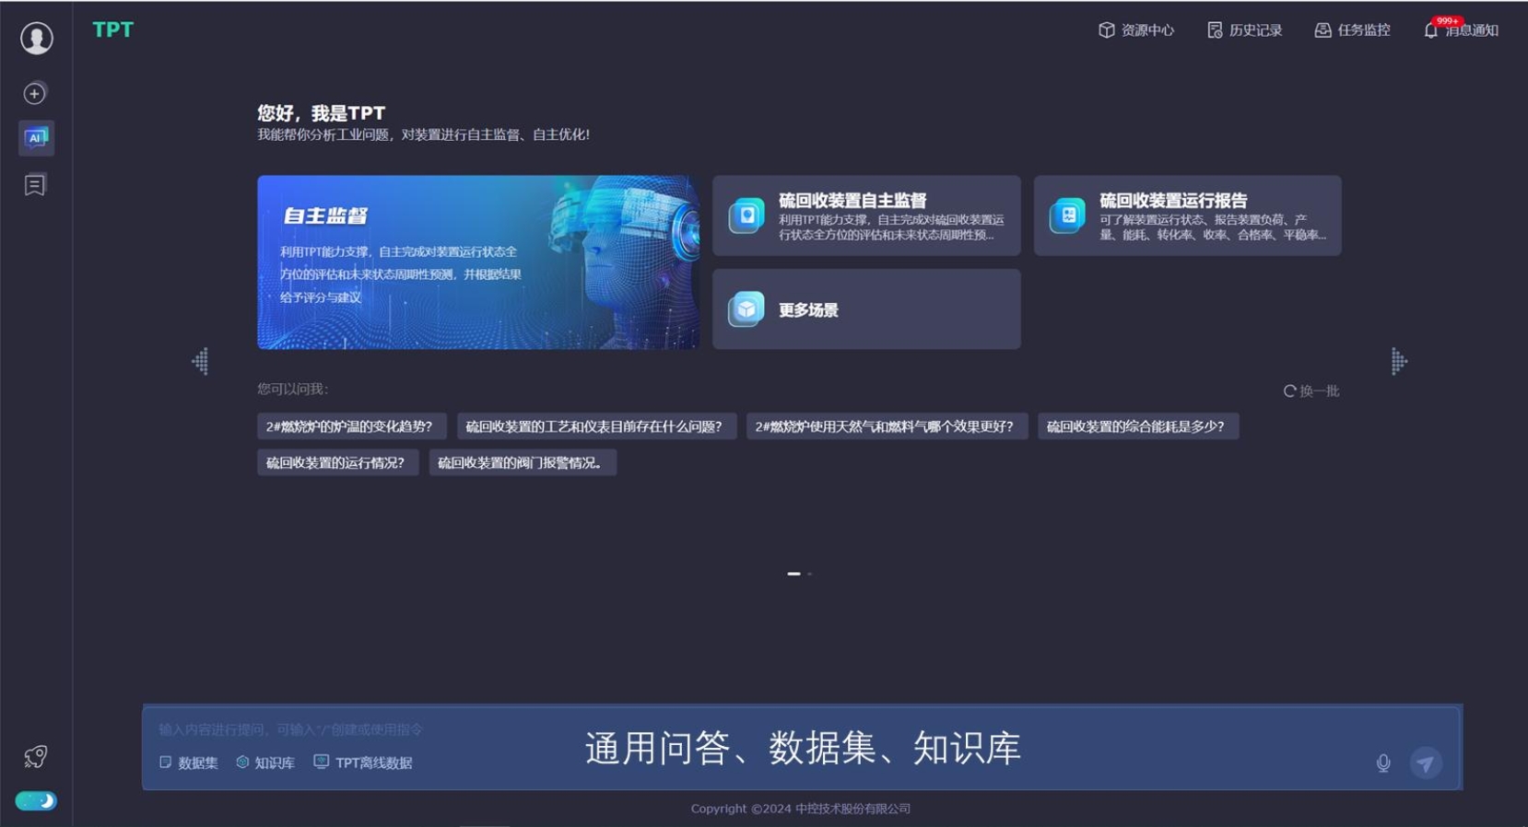Toggle the 数据集 option
Image resolution: width=1528 pixels, height=827 pixels.
click(189, 763)
